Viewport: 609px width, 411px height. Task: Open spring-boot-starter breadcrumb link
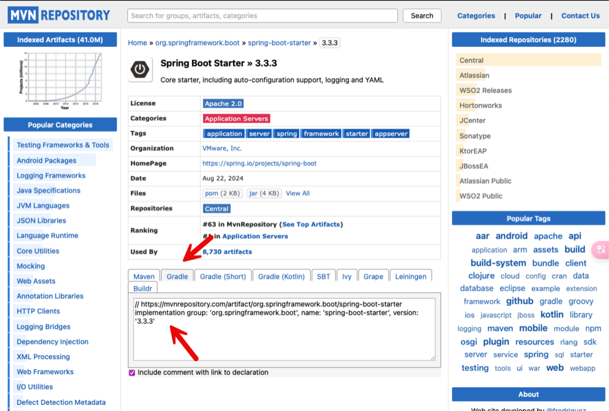click(280, 43)
